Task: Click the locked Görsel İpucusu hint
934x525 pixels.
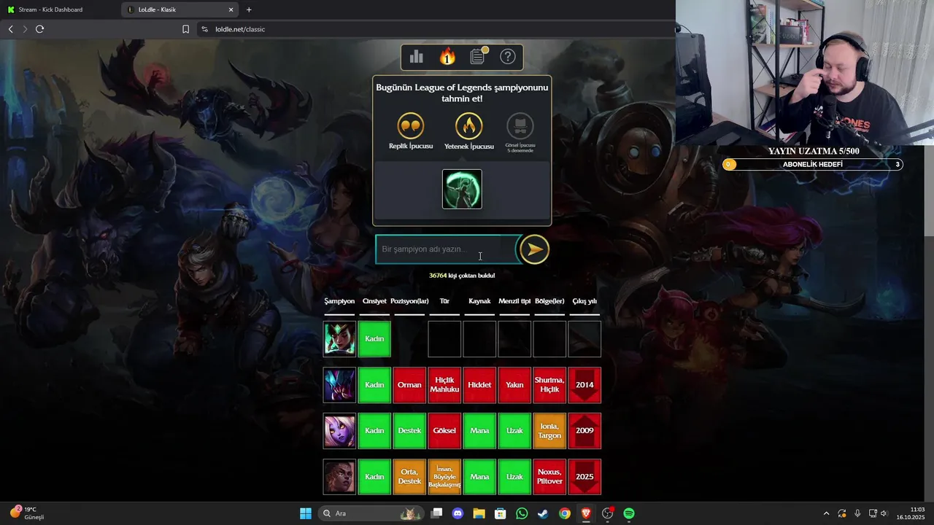Action: (x=520, y=133)
